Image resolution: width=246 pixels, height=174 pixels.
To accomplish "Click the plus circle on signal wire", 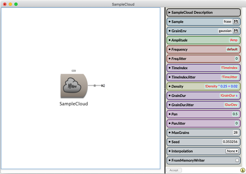I will pyautogui.click(x=95, y=85).
